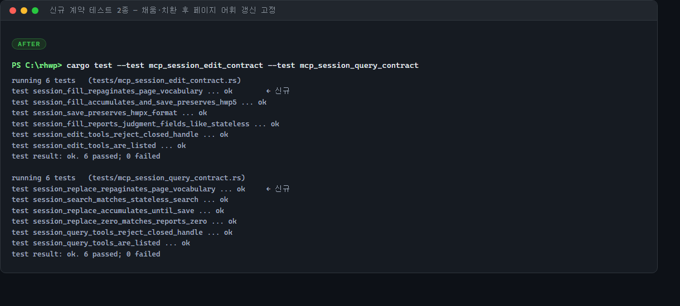Image resolution: width=680 pixels, height=306 pixels.
Task: Select the session_fill_repaginates_page_vocabulary test line
Action: click(122, 91)
